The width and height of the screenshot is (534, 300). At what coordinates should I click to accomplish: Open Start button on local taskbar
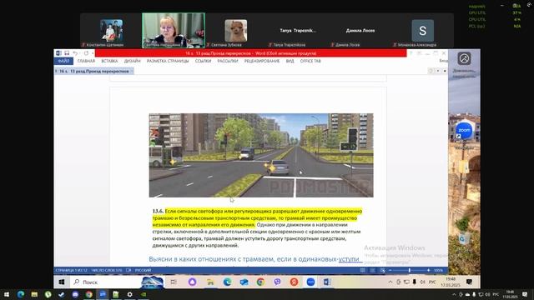point(7,294)
